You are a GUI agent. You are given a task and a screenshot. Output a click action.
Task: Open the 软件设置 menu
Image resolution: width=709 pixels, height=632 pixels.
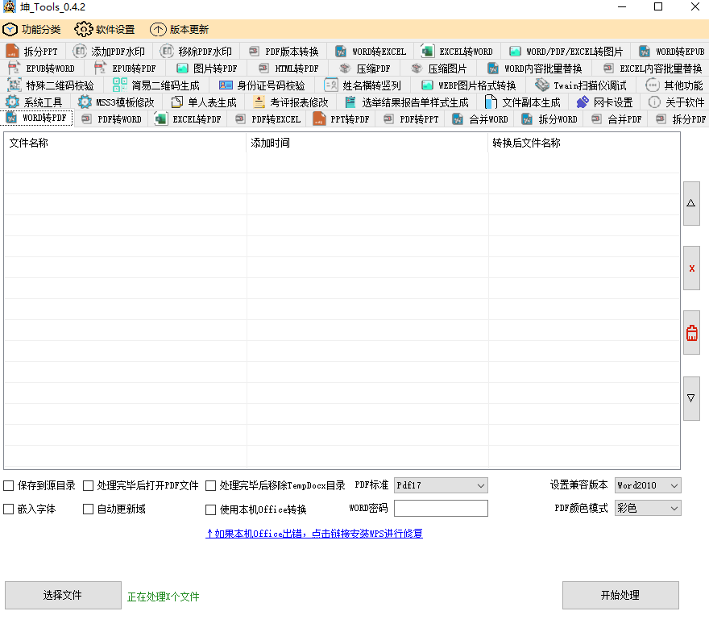[105, 29]
